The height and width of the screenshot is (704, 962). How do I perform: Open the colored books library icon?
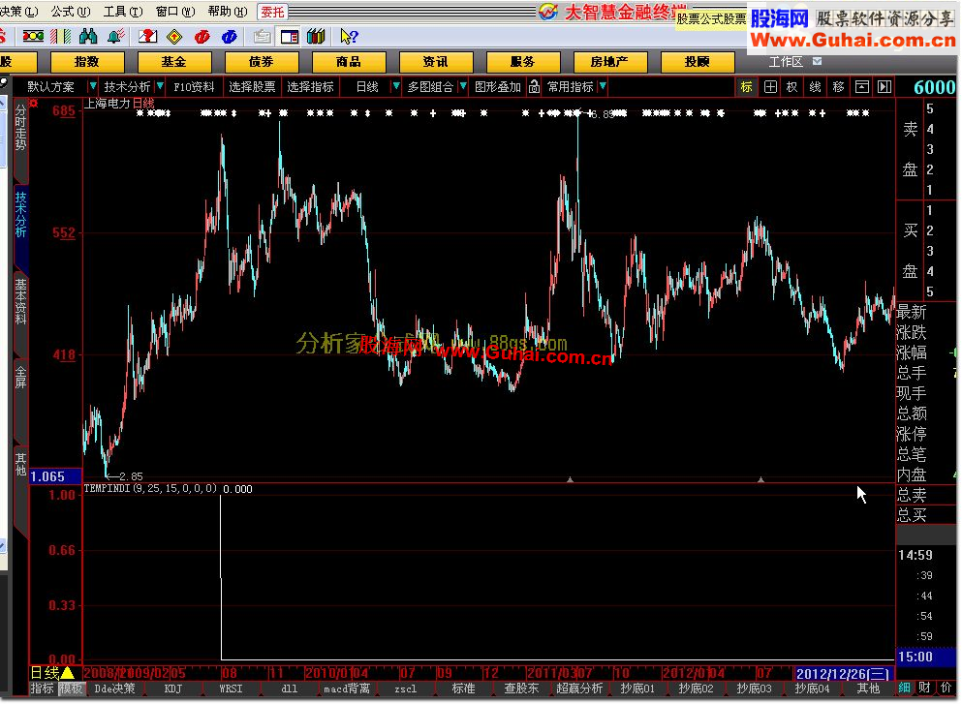click(x=316, y=37)
